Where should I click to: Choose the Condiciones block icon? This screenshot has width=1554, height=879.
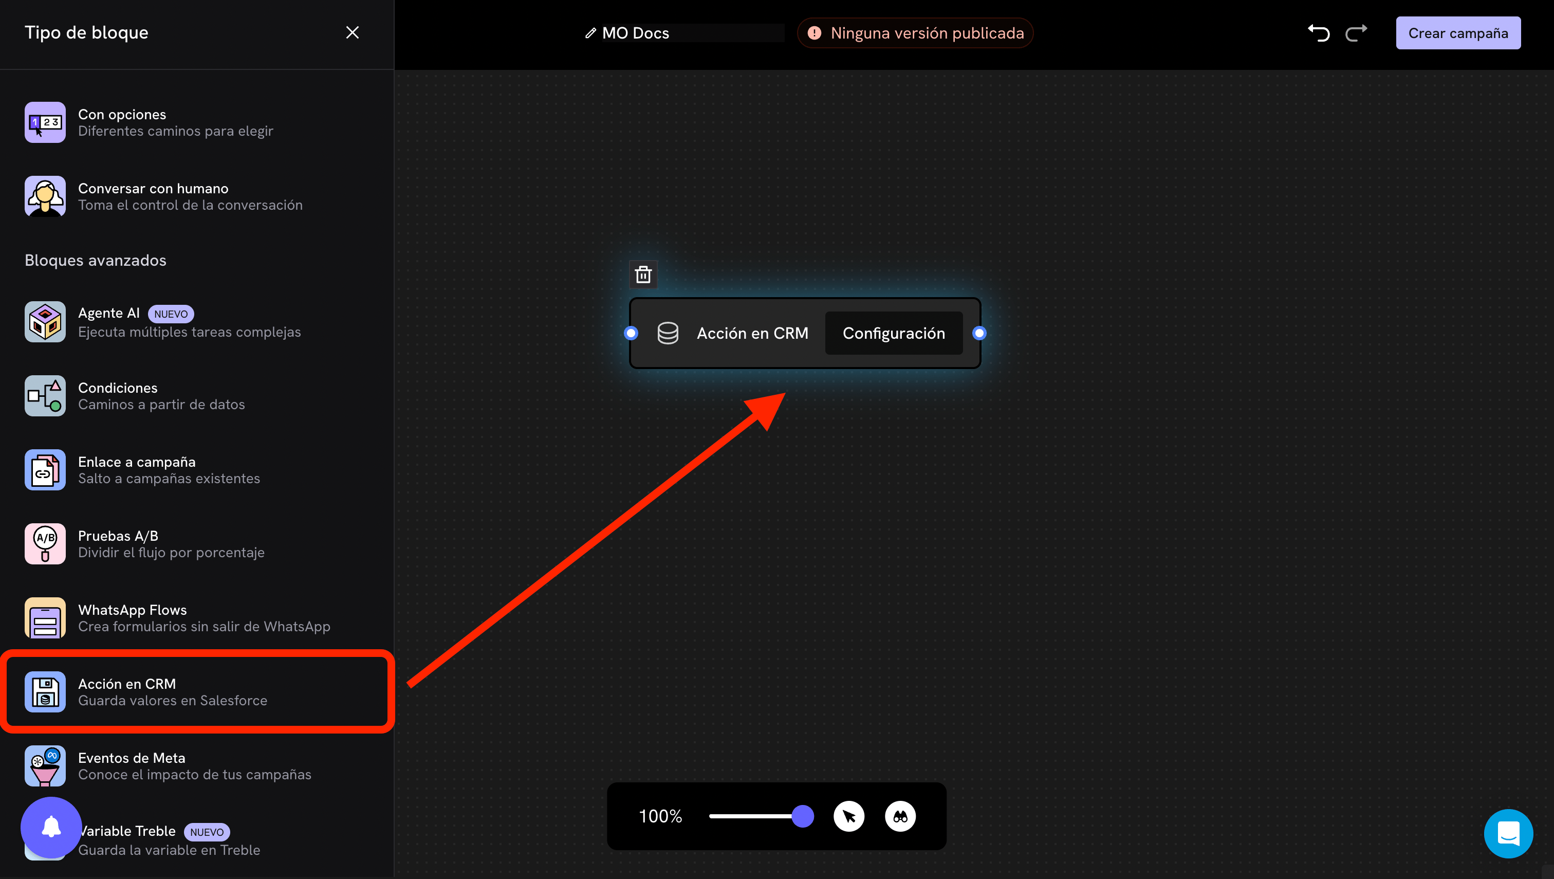[x=45, y=395]
